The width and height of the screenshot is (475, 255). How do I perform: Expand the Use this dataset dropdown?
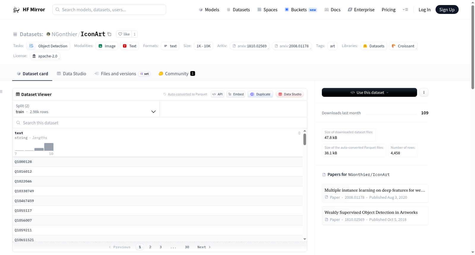[369, 92]
